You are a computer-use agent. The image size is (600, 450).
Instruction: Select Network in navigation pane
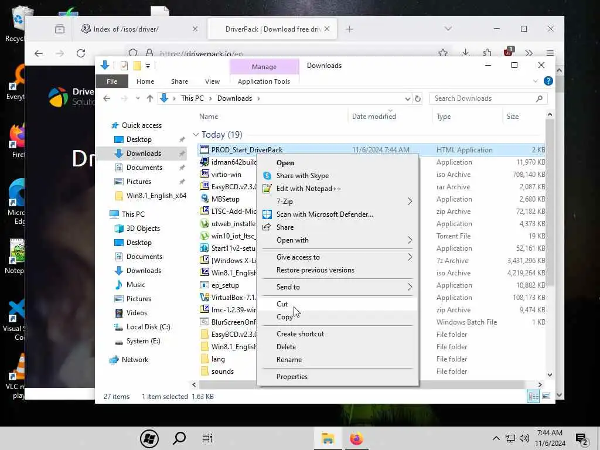click(x=129, y=360)
